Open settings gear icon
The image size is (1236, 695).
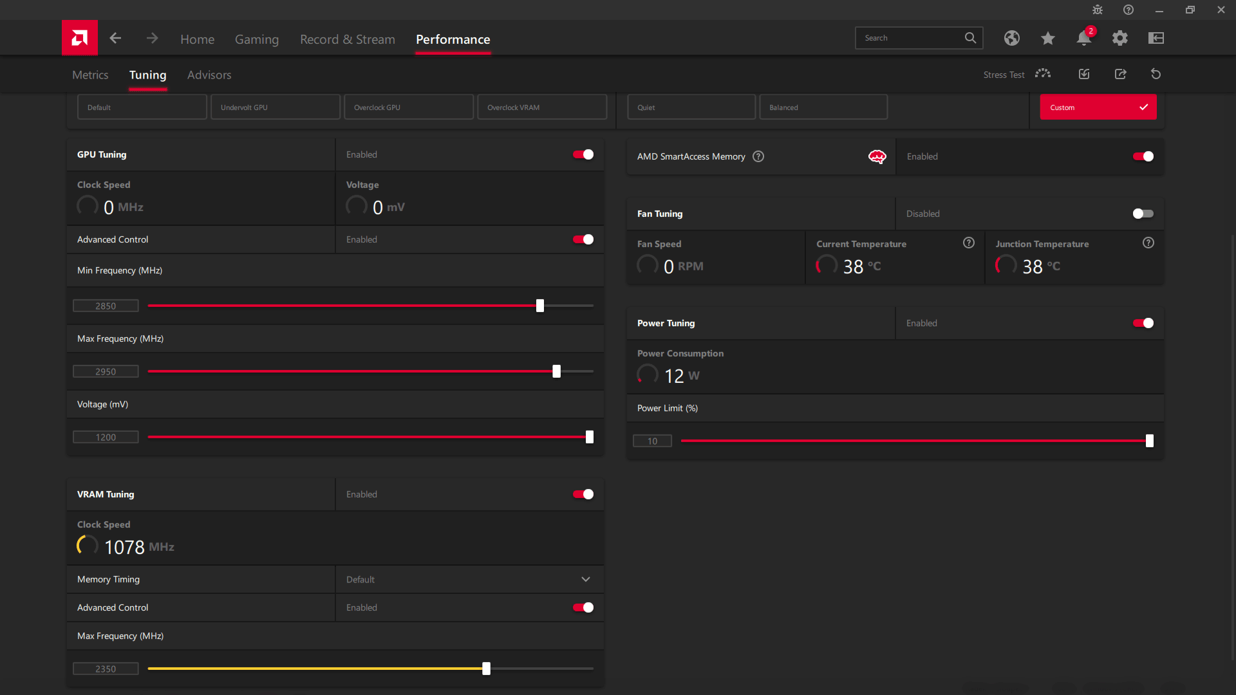click(1120, 38)
